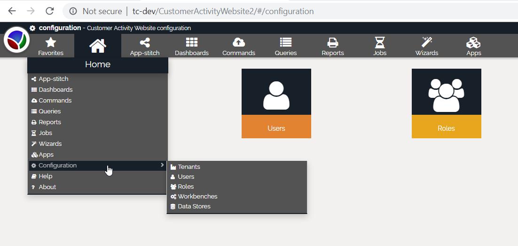Open the Apps cubes icon
This screenshot has width=518, height=246.
(473, 43)
